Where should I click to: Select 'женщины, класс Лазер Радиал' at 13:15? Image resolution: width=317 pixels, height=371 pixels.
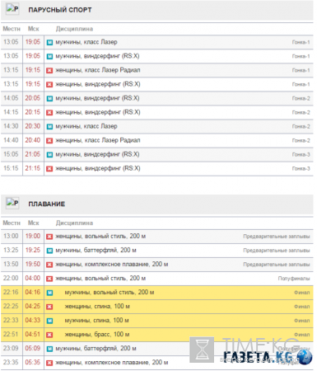point(98,70)
